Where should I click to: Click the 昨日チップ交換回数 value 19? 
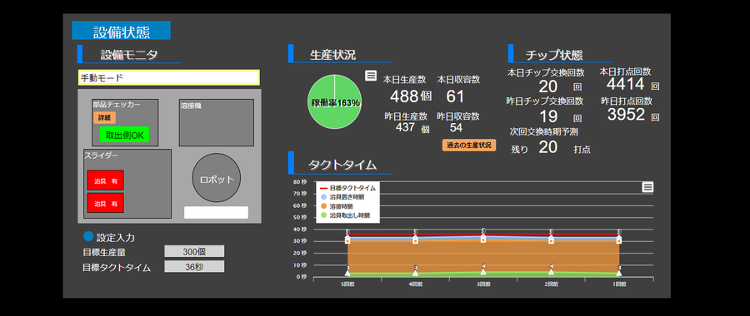[548, 116]
